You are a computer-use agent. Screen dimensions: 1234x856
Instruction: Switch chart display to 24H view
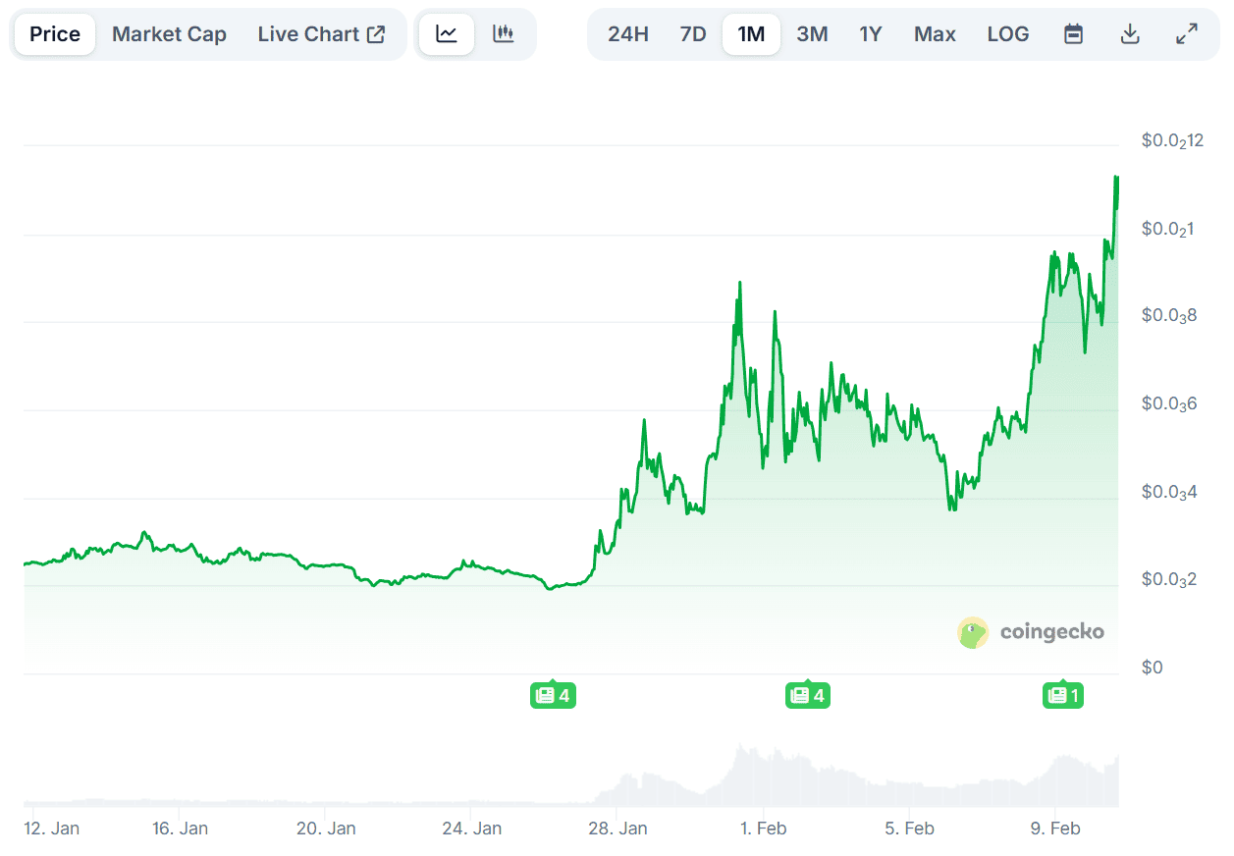(x=628, y=33)
